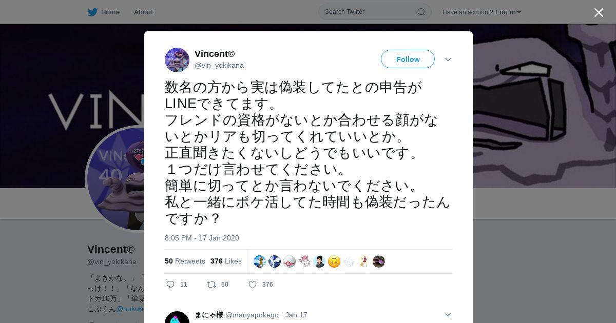
Task: Expand options chevron on まにゃ様's reply
Action: coord(448,315)
